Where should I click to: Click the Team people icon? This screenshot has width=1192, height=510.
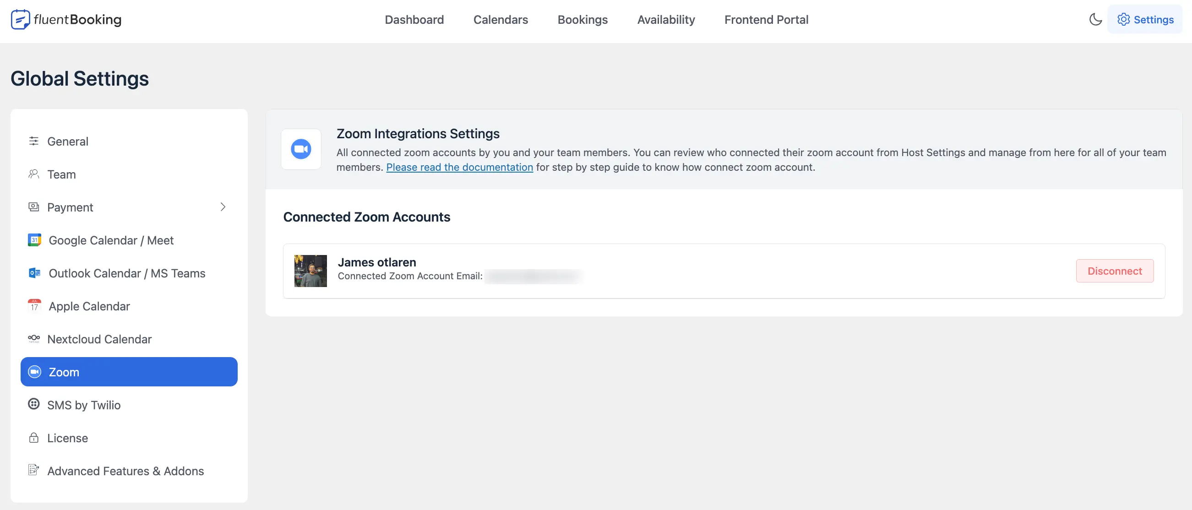[34, 174]
